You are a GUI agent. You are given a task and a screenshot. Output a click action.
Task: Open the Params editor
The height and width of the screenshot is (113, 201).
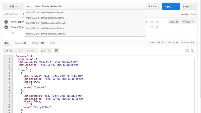(153, 6)
